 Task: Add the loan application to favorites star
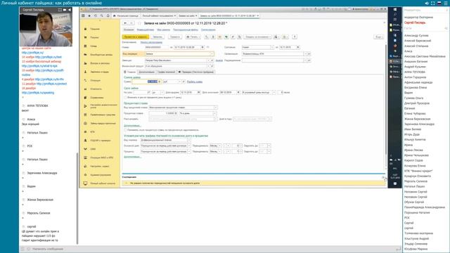coord(139,23)
